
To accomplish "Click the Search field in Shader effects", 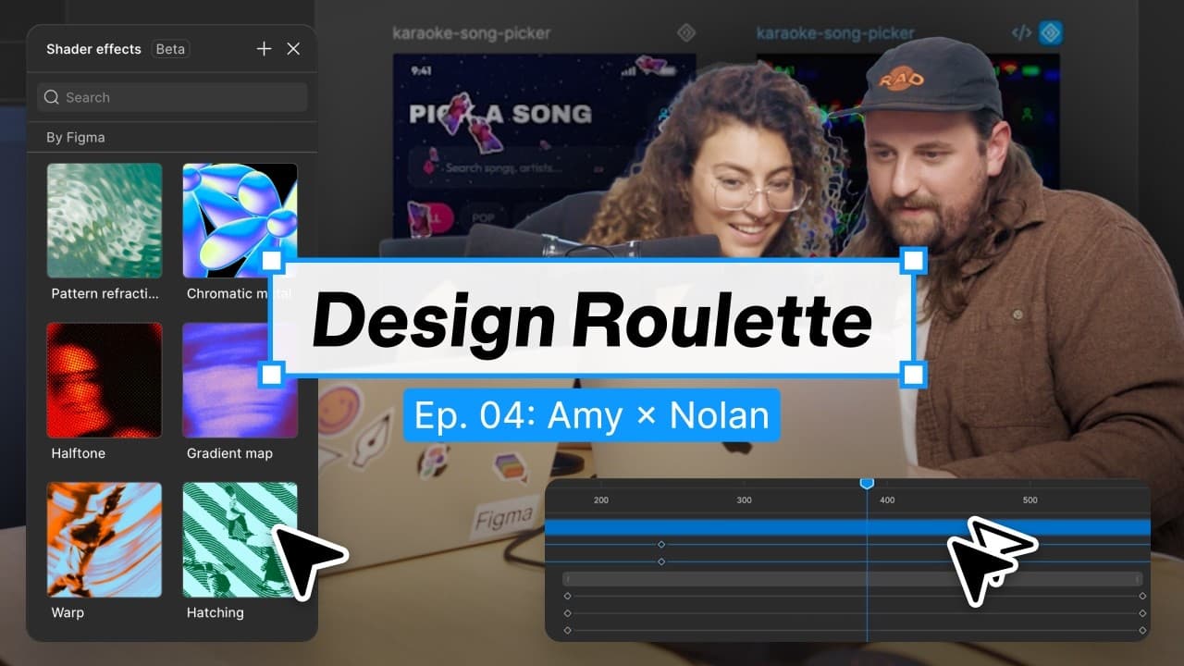I will [x=172, y=97].
